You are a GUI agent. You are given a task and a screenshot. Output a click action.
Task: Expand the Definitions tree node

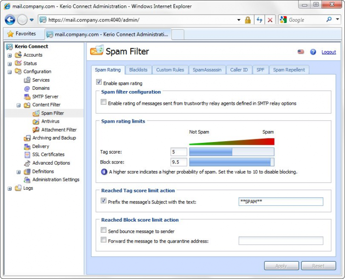(19, 172)
